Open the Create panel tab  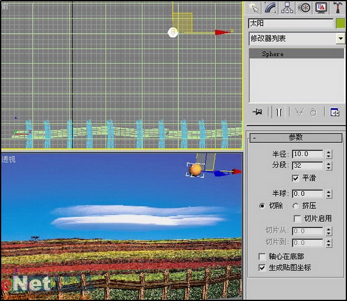click(x=254, y=8)
